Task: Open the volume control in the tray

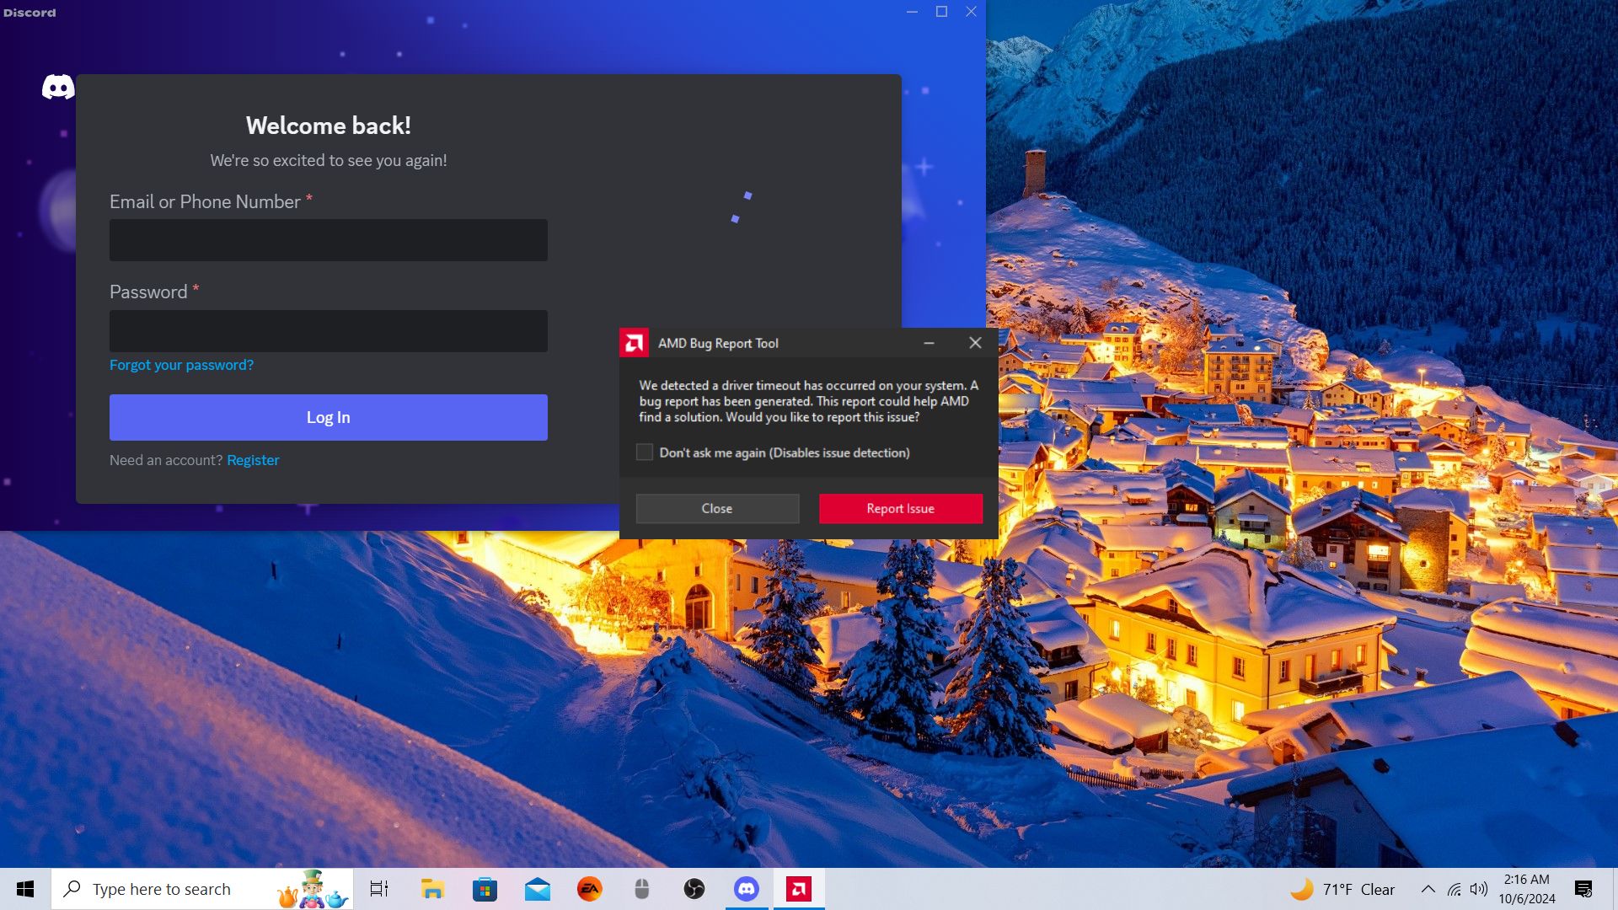Action: click(1479, 889)
